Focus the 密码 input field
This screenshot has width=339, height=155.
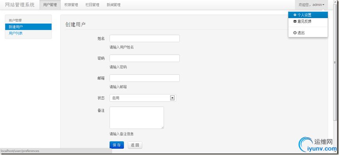point(145,58)
